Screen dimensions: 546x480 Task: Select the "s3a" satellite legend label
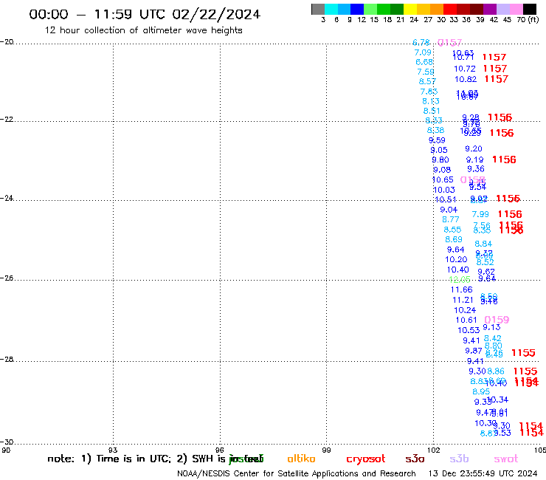[x=415, y=459]
